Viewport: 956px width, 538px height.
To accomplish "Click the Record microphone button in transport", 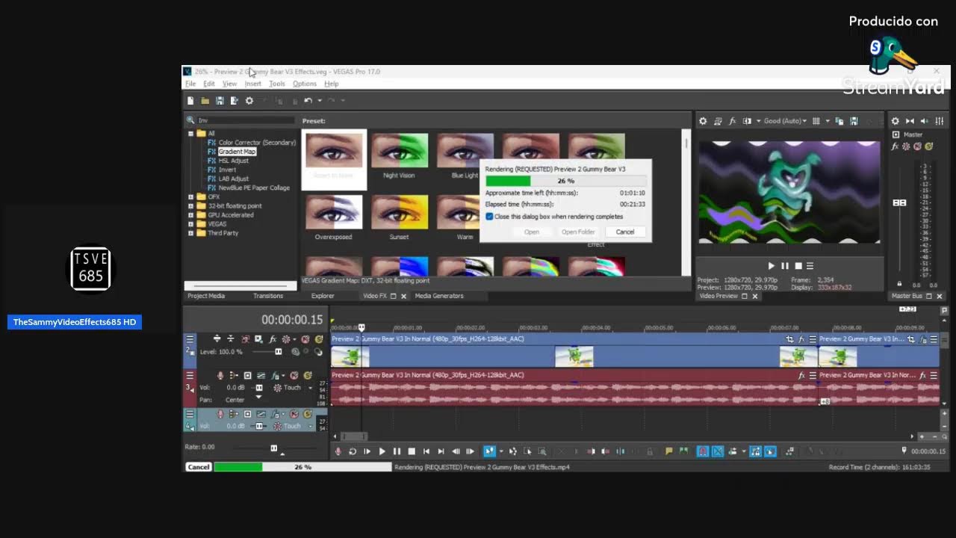I will (x=338, y=451).
